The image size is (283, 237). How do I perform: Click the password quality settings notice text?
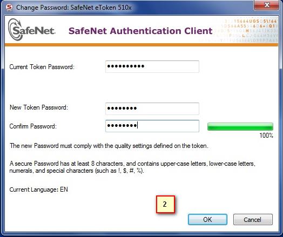(109, 146)
